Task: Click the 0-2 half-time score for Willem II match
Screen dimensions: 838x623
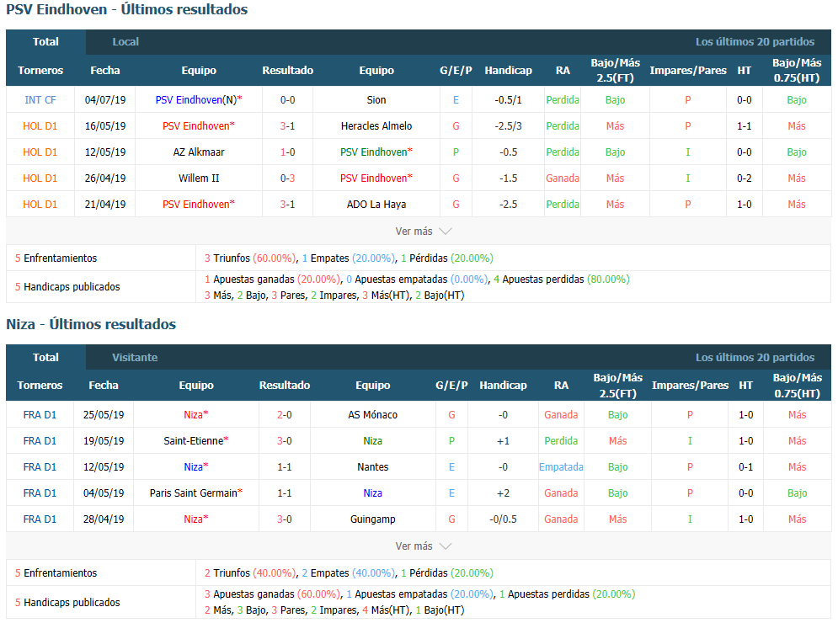Action: coord(744,178)
